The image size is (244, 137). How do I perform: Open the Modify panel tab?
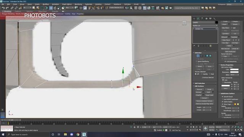[x=198, y=19]
